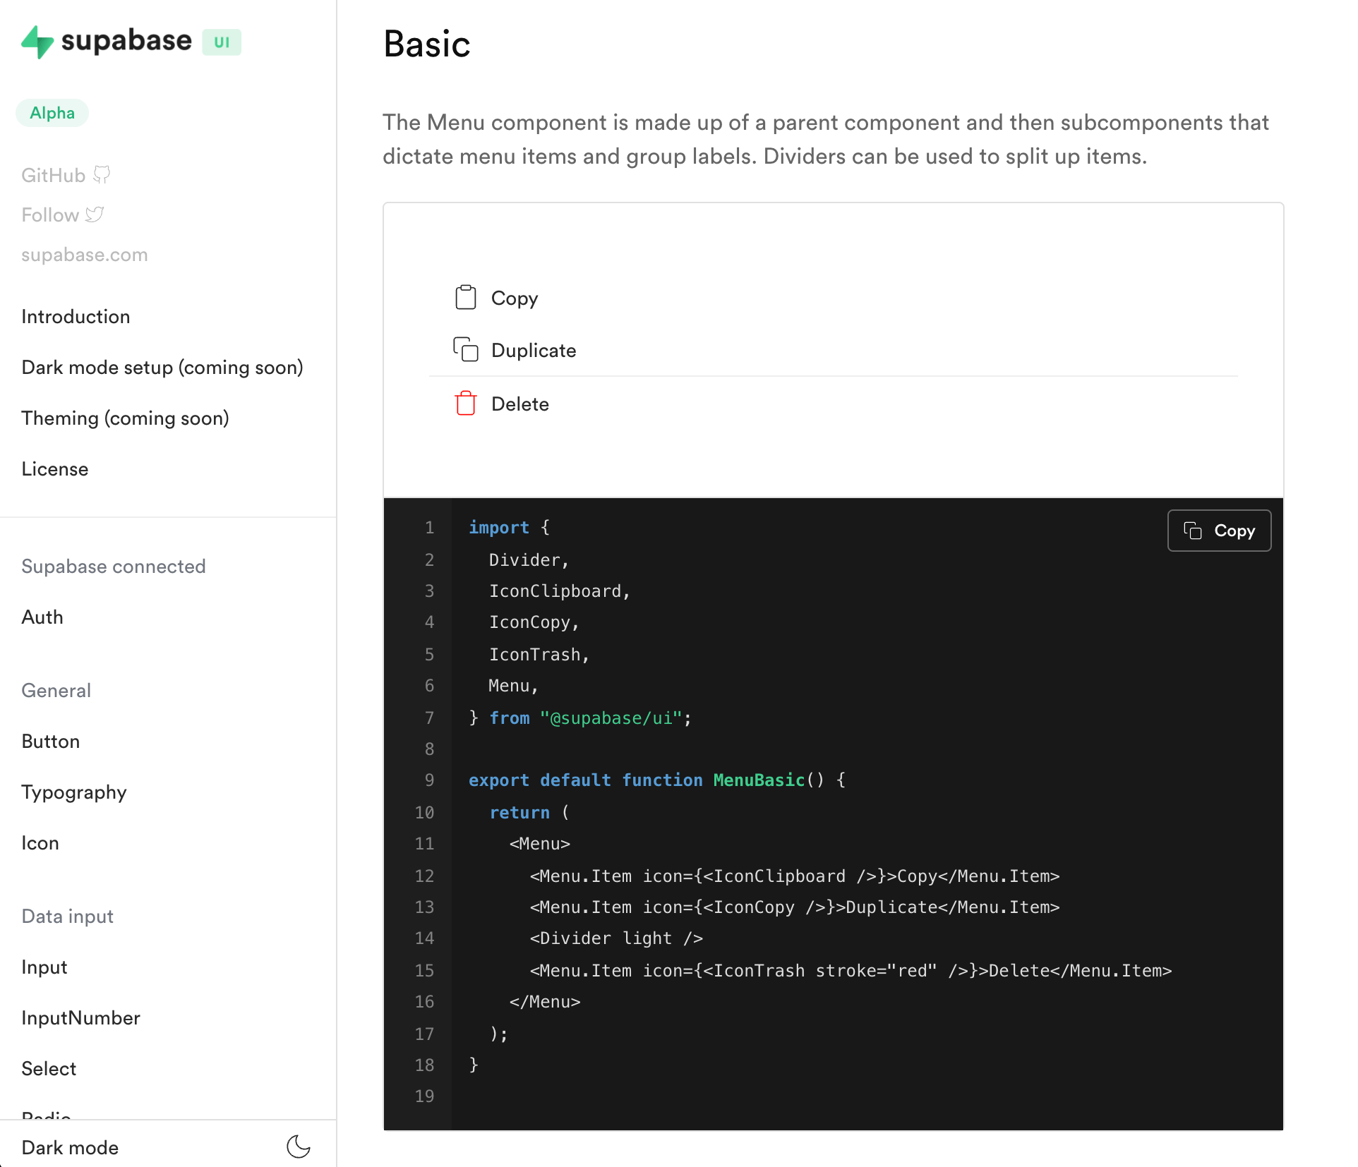Click the Twitter bird icon next to Follow

coord(95,214)
